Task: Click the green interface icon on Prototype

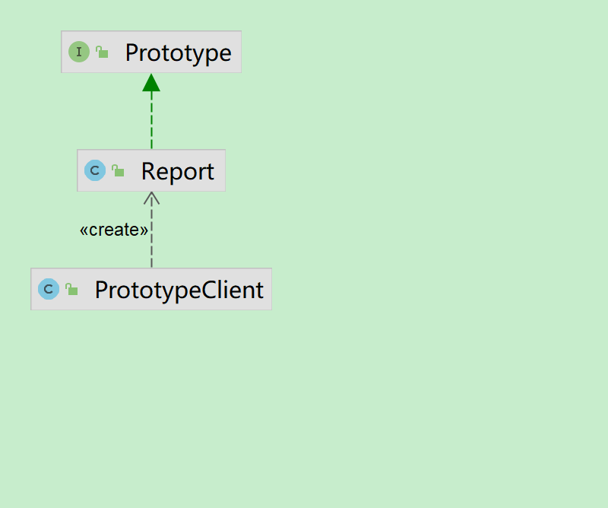Action: click(x=79, y=52)
